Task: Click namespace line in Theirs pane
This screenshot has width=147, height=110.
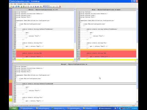Action: 33,20
